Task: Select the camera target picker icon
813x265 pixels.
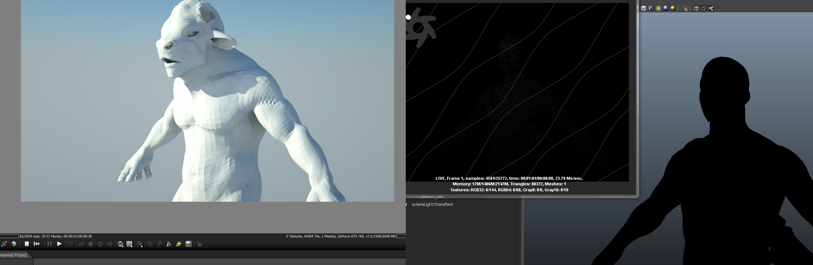Action: pos(110,244)
